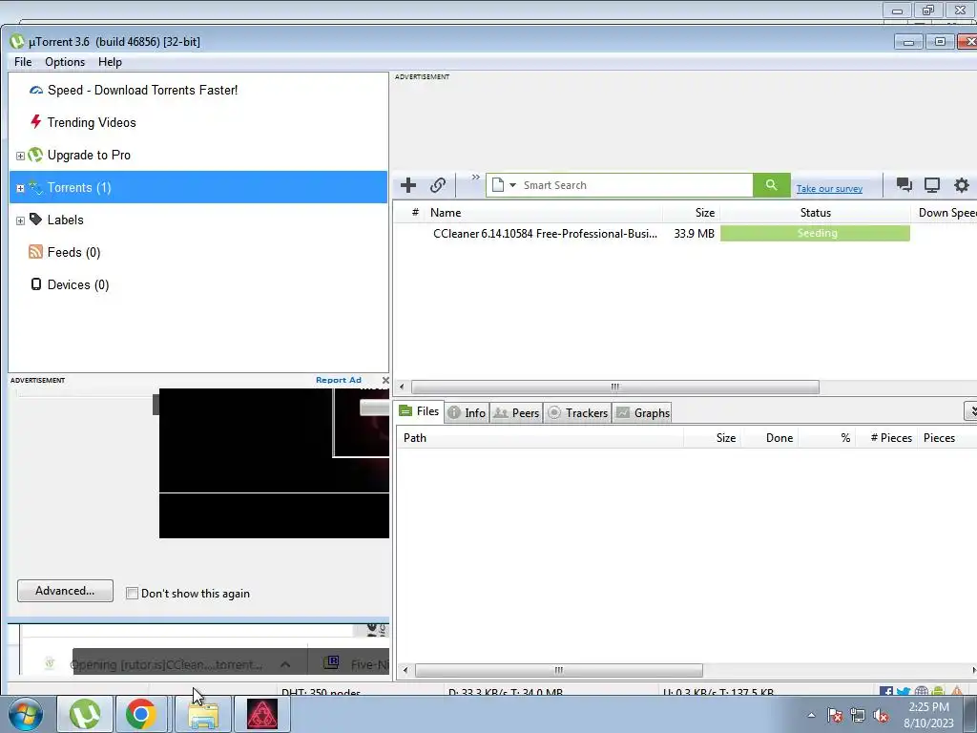
Task: Show hidden toolbar items via double chevron
Action: (475, 178)
